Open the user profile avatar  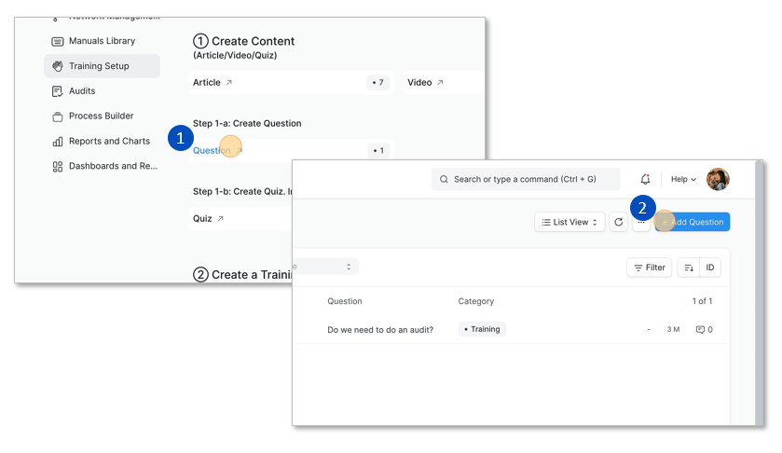coord(718,179)
